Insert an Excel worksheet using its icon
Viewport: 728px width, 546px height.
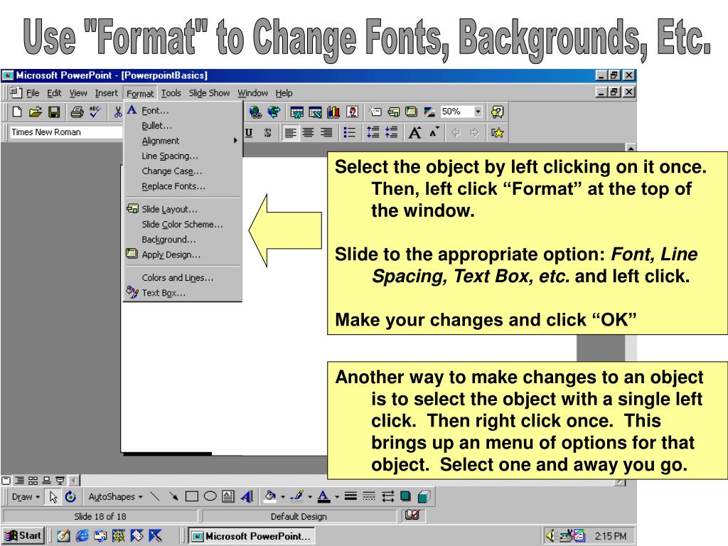[x=315, y=112]
